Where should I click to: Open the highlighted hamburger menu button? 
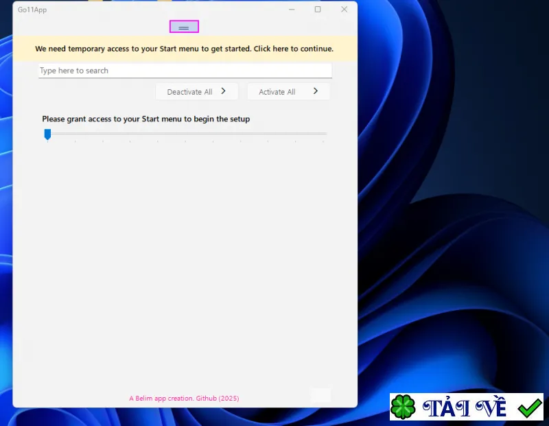coord(184,27)
